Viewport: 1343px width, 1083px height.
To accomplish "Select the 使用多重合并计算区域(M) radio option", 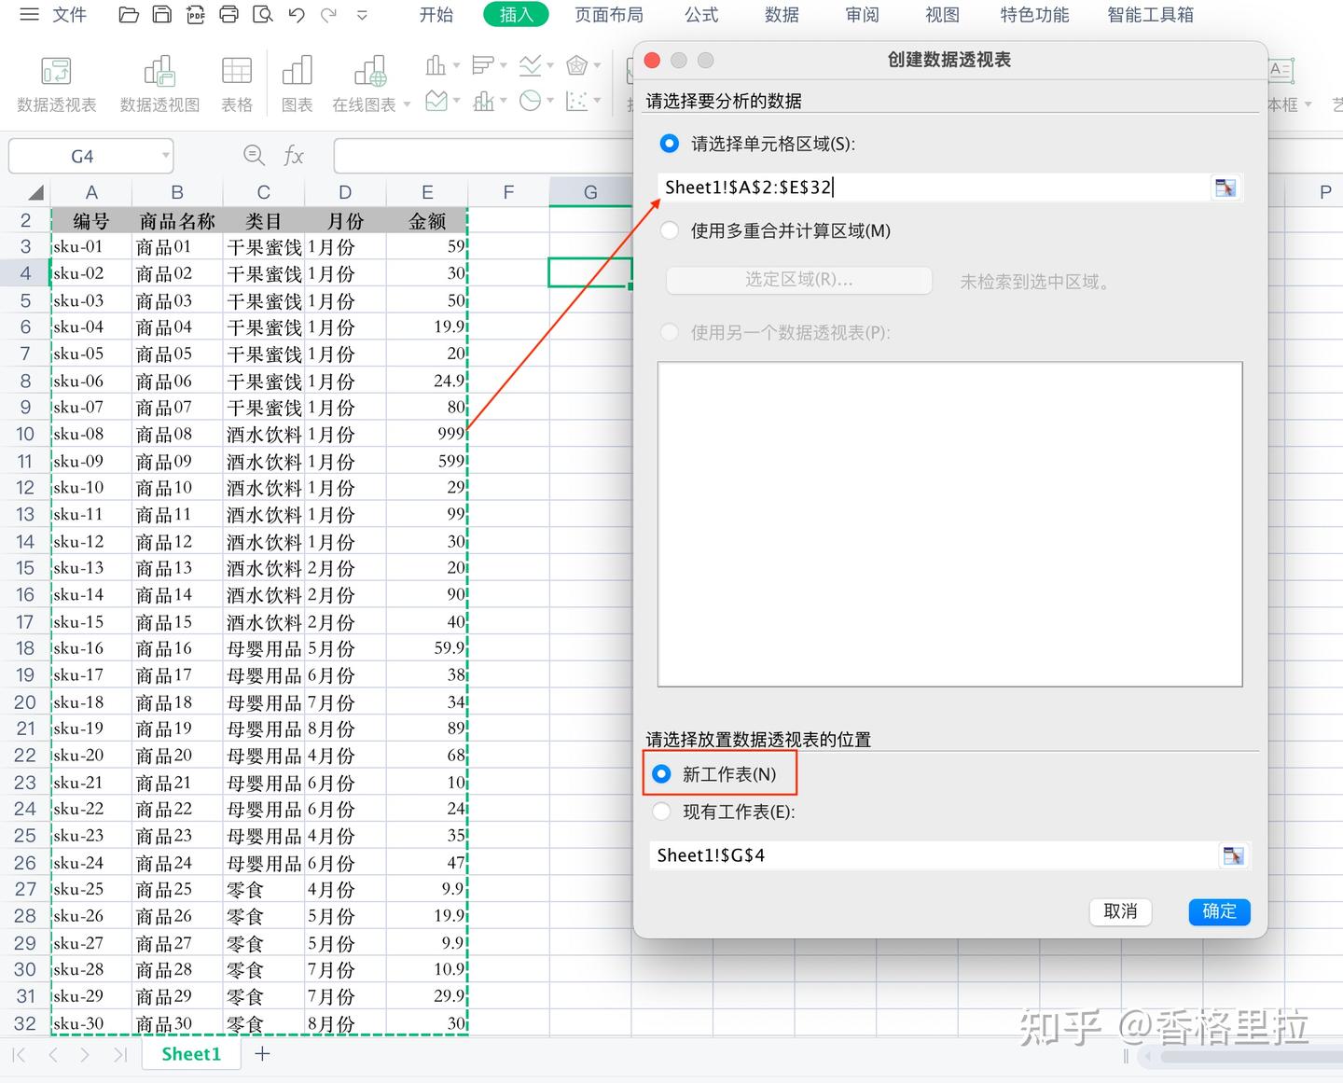I will (670, 230).
